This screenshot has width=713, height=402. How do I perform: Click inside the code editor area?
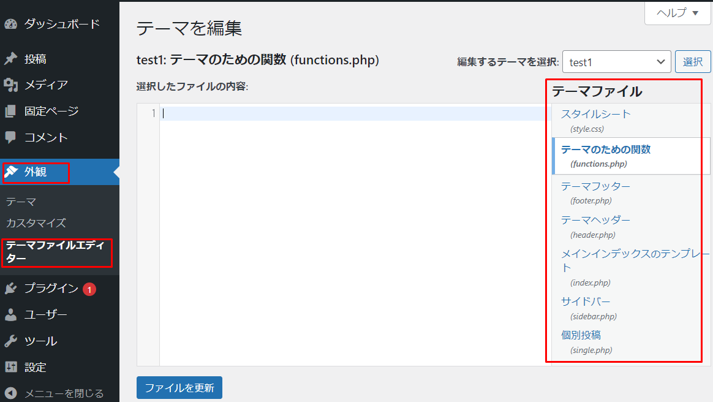tap(355, 235)
